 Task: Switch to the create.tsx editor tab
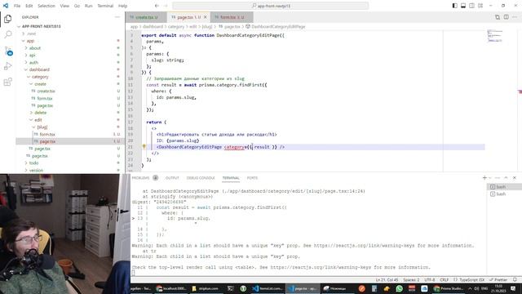click(146, 17)
